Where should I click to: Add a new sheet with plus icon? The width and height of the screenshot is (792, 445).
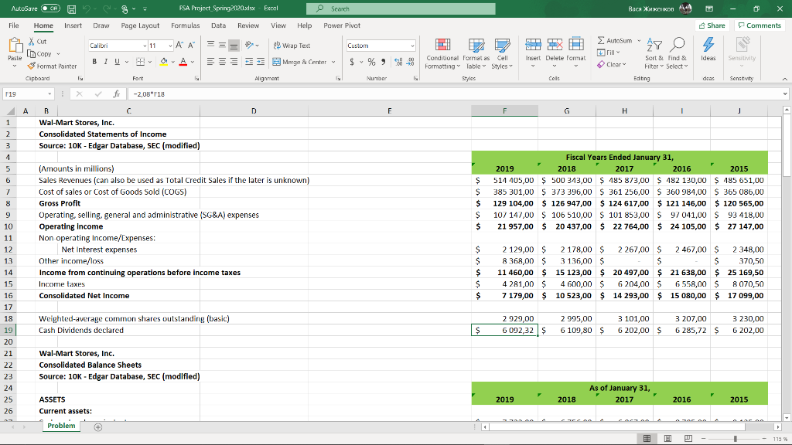point(98,426)
